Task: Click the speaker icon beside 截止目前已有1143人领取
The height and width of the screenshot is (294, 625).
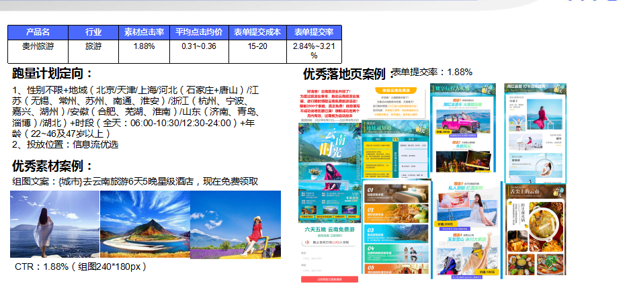Action: pos(307,242)
